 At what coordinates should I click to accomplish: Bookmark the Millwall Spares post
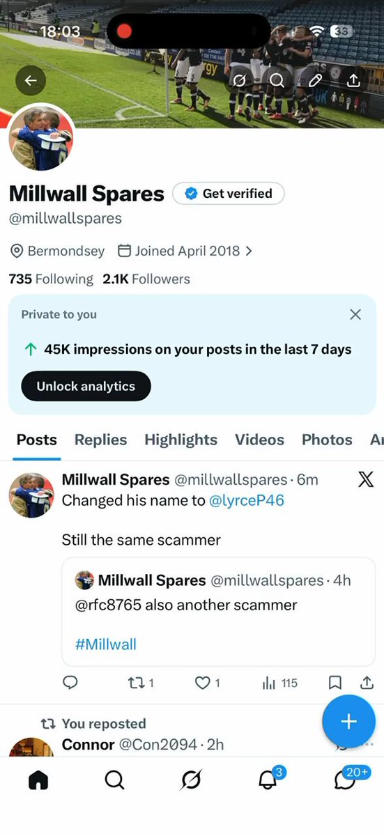pyautogui.click(x=335, y=683)
